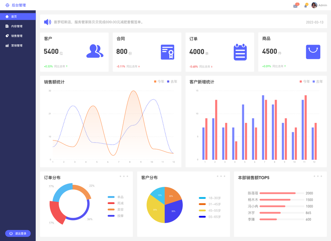Toggle 去年 legend in 客户新增统计 chart

coord(318,82)
